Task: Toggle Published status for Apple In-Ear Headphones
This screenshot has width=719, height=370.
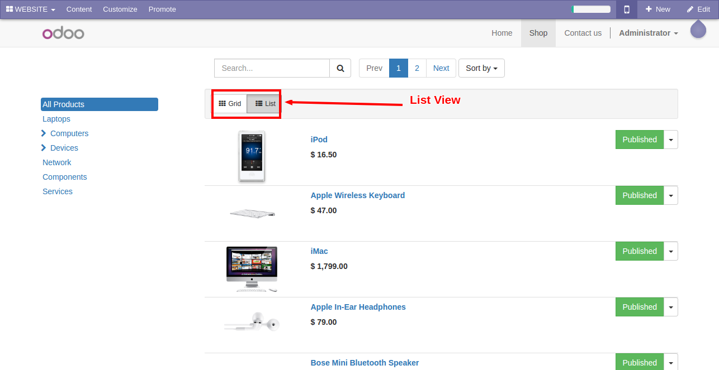Action: point(640,307)
